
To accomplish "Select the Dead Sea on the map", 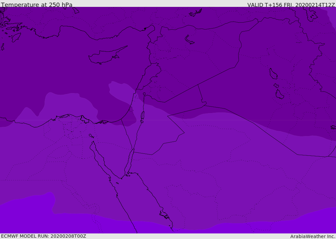I will pos(142,115).
